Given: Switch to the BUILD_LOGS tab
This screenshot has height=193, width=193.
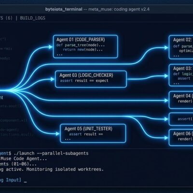Looking at the screenshot, I should pyautogui.click(x=32, y=18).
